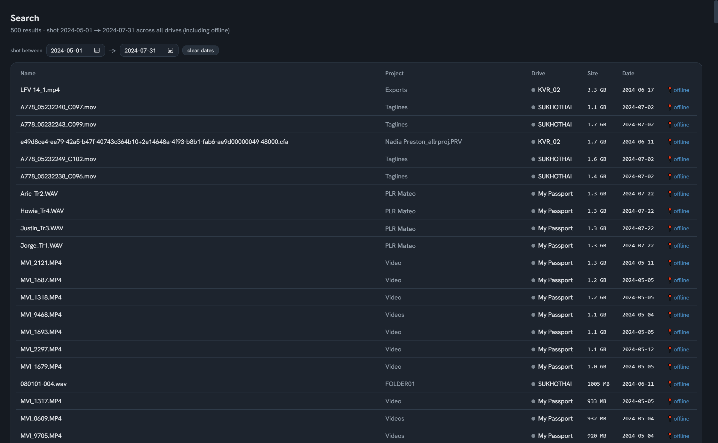
Task: Edit the 2024-05-01 start date field
Action: pos(76,50)
